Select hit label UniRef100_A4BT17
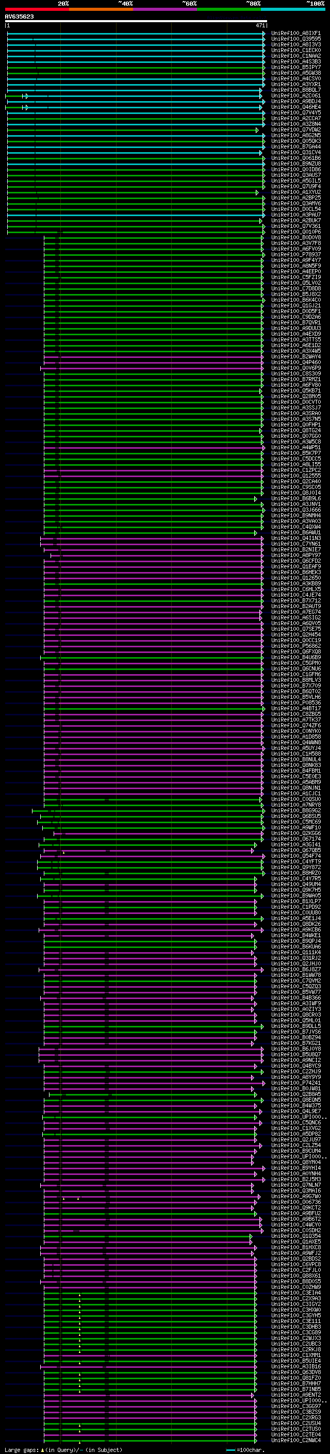The height and width of the screenshot is (1454, 330). [295, 709]
